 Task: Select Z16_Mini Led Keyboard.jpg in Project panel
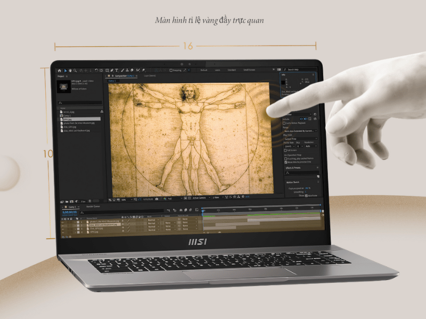pyautogui.click(x=77, y=130)
